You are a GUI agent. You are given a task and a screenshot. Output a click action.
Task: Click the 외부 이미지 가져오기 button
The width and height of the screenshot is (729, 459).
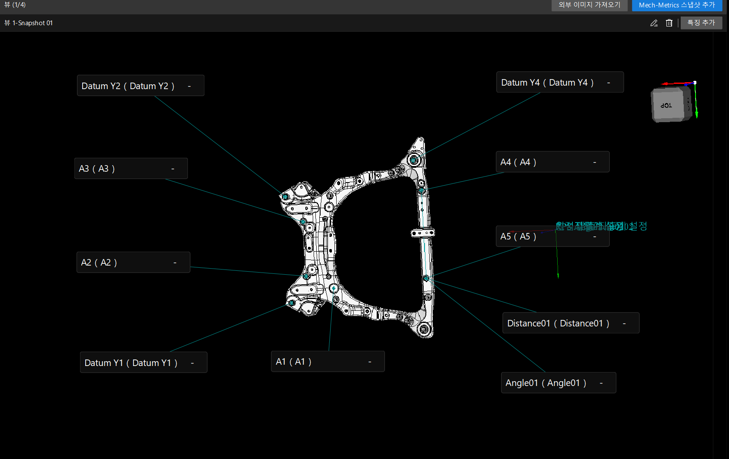pos(589,5)
